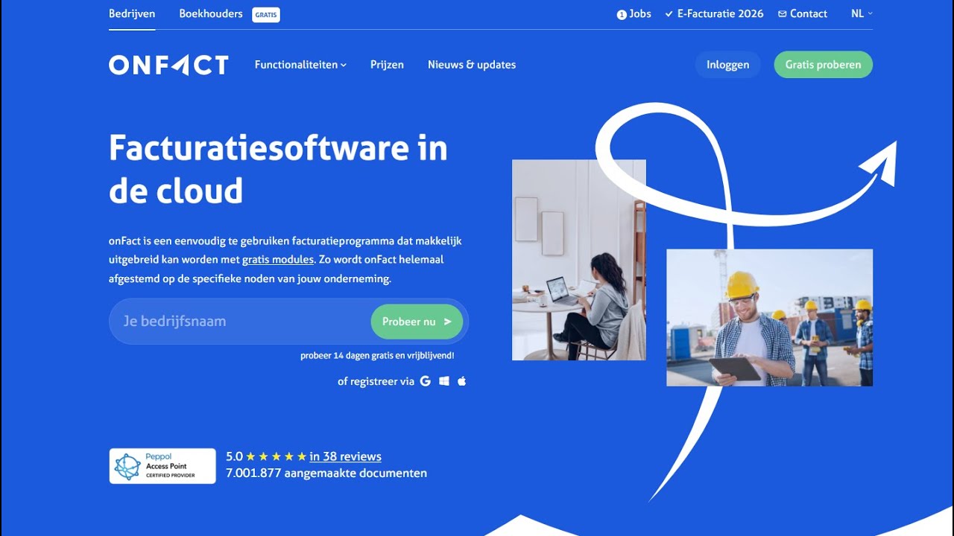Click the Inloggen button
The image size is (954, 536).
(x=727, y=65)
